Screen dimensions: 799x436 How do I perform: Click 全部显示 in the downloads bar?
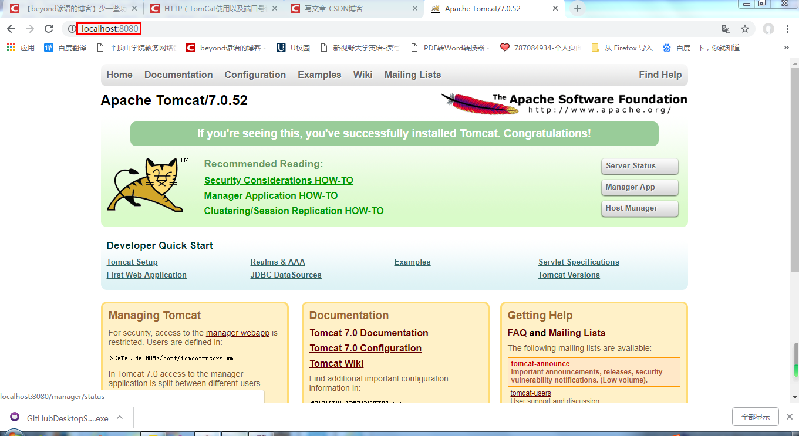tap(756, 417)
